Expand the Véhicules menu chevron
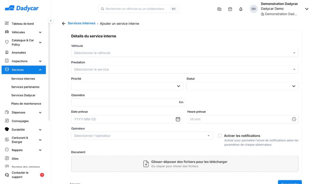The image size is (319, 184). [40, 32]
